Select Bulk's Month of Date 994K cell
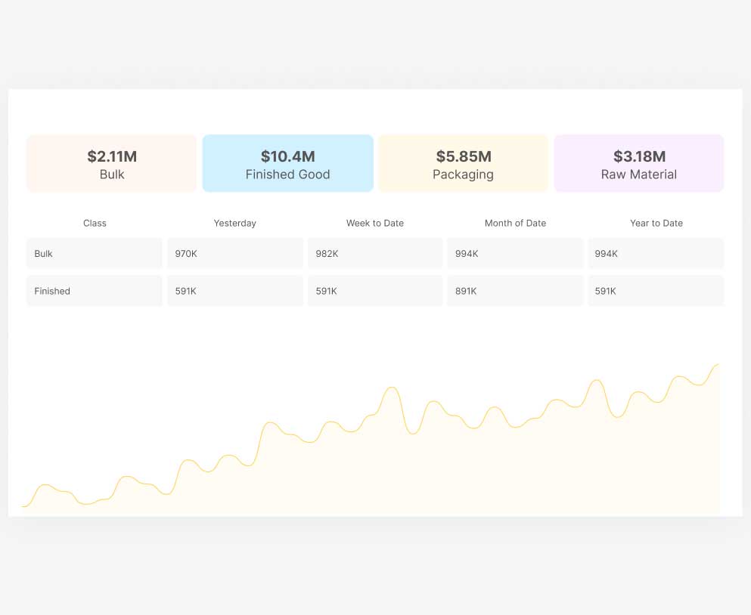Screen dimensions: 751x615 tap(515, 254)
